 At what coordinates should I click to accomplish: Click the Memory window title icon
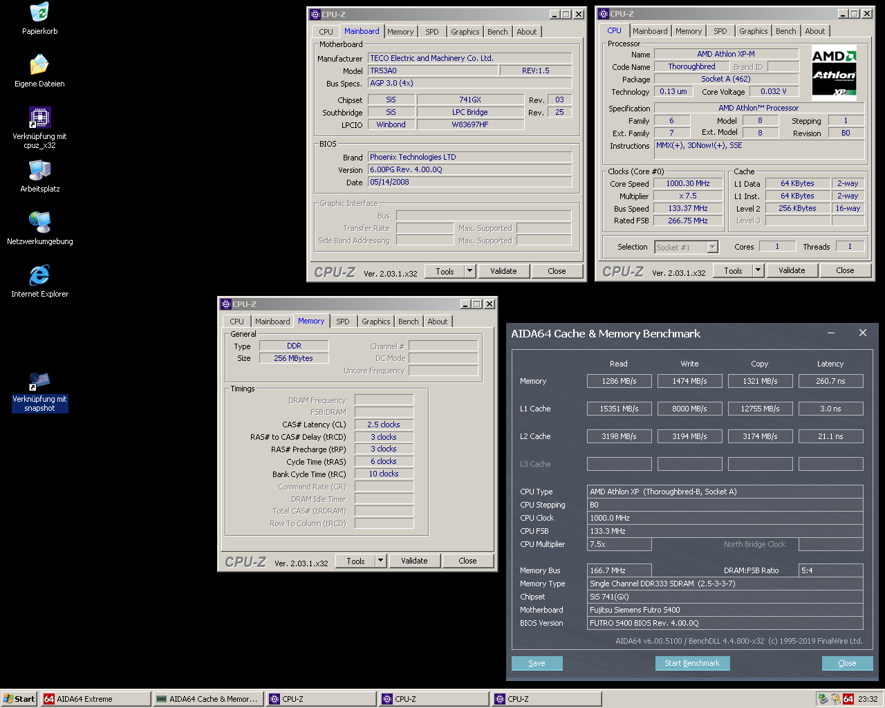pyautogui.click(x=225, y=304)
